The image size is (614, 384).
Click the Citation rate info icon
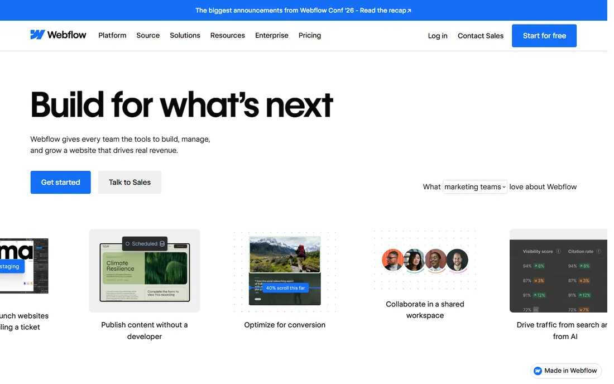(x=599, y=251)
